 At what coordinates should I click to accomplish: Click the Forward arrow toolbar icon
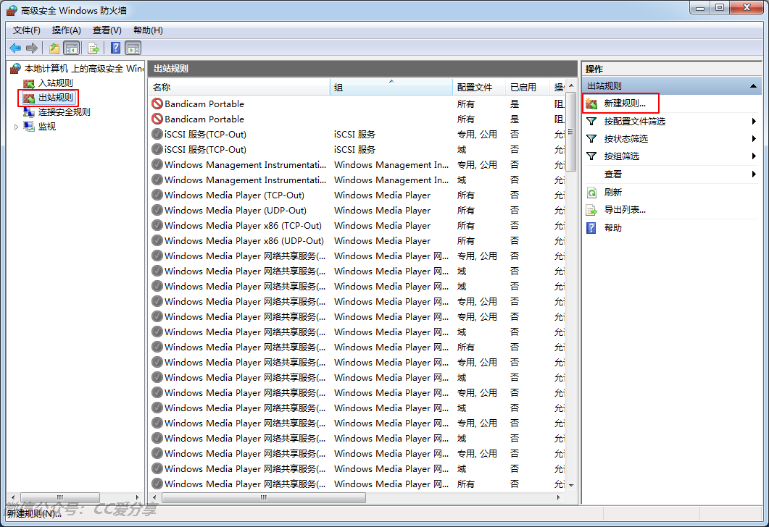coord(32,48)
